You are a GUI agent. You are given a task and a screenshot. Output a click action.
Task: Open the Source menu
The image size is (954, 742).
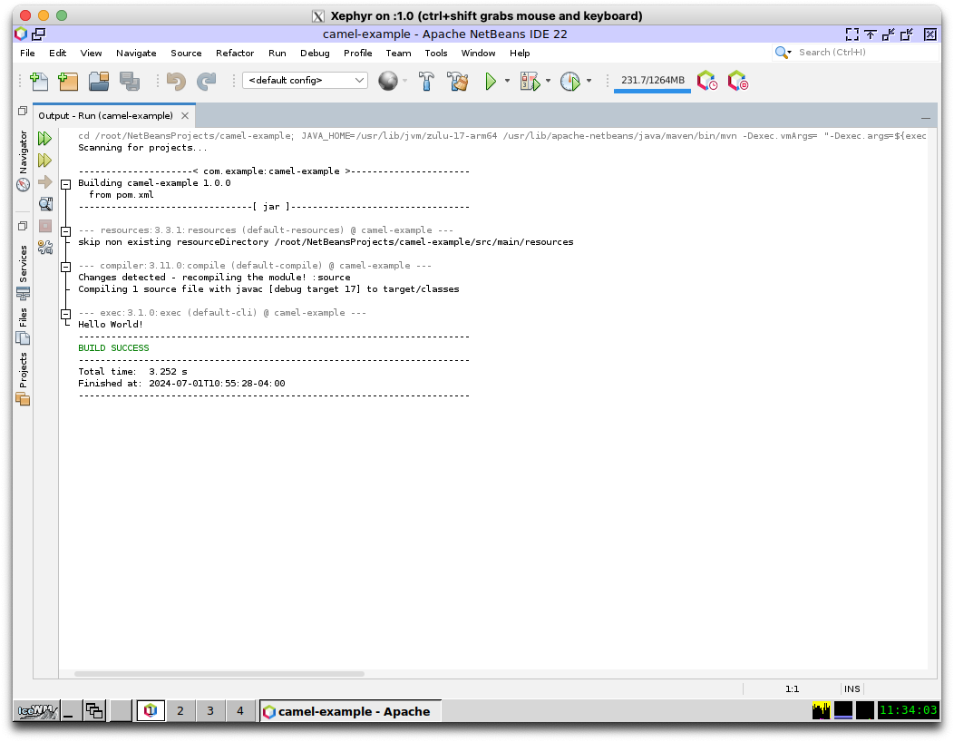(186, 53)
